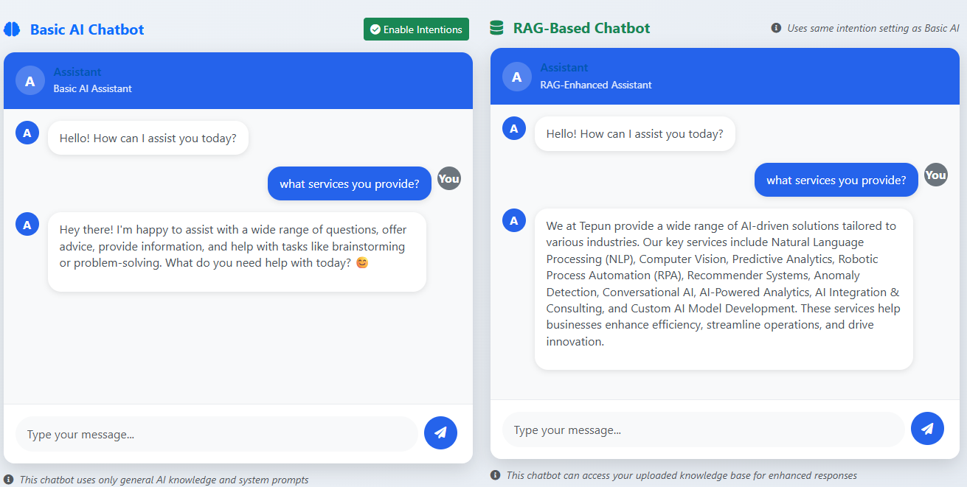Click the Basic AI Assistant header avatar
The height and width of the screenshot is (487, 967).
click(x=30, y=81)
